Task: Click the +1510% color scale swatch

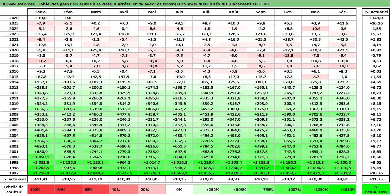Action: pos(343,189)
